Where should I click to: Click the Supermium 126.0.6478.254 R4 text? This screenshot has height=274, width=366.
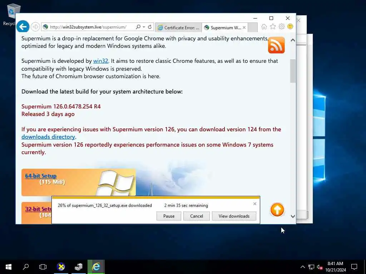pyautogui.click(x=61, y=107)
